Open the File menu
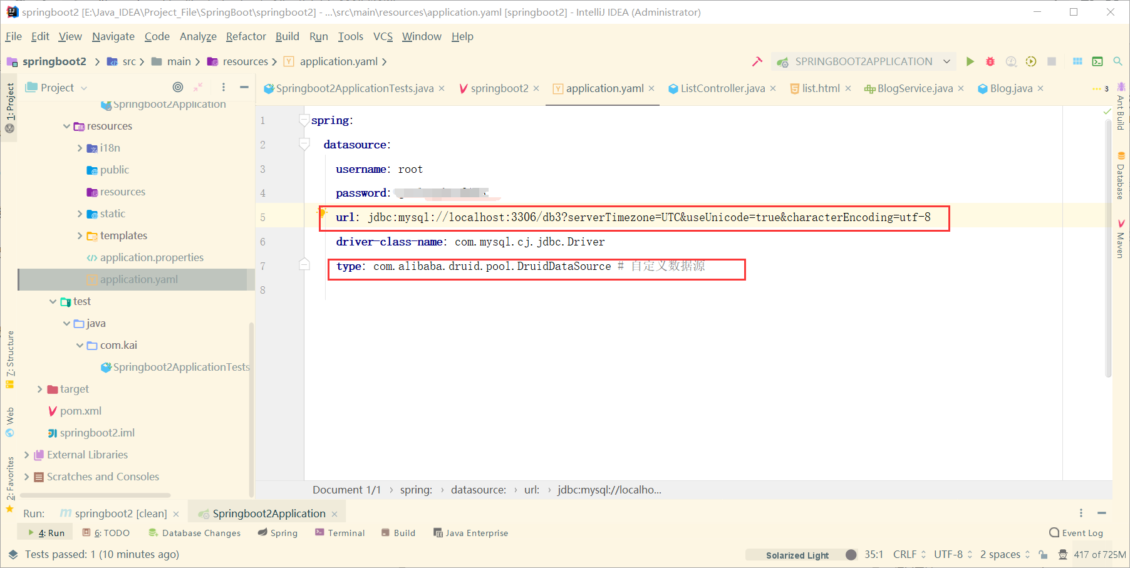This screenshot has height=568, width=1130. [x=14, y=36]
